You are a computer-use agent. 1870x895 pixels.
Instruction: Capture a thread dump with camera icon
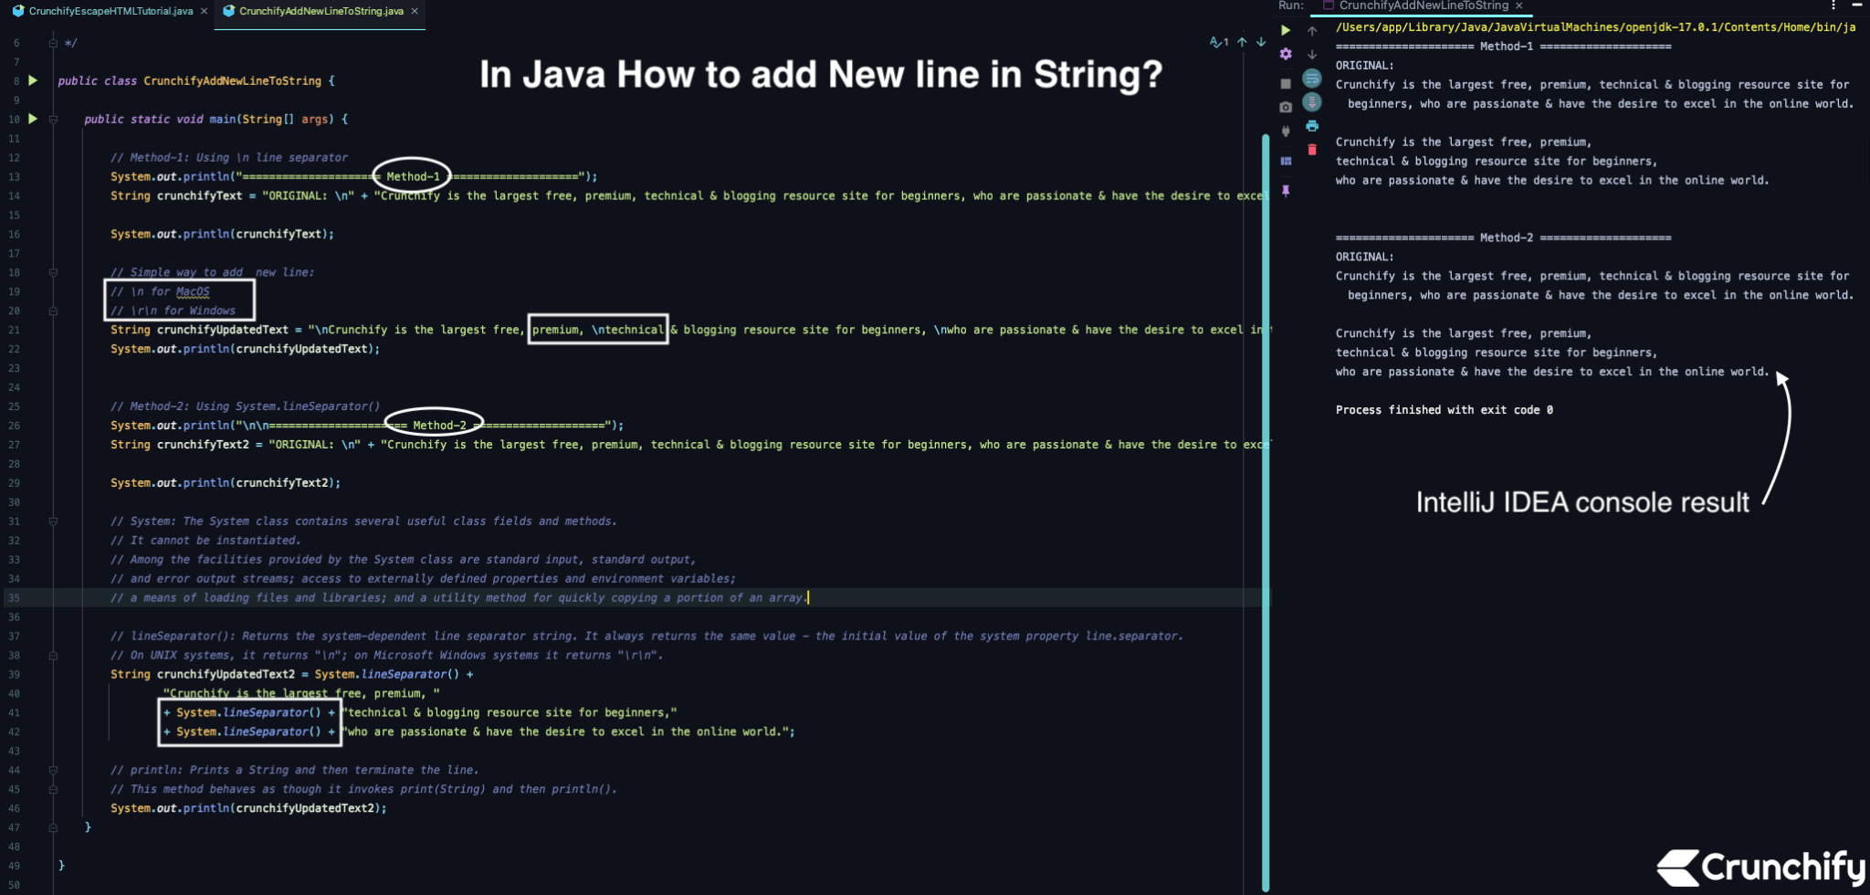pyautogui.click(x=1286, y=106)
